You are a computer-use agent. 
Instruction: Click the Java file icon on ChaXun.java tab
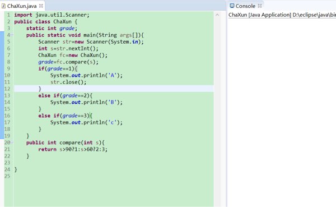click(x=3, y=6)
